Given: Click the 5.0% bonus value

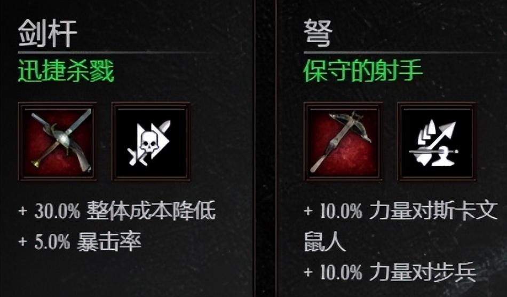Looking at the screenshot, I should click(x=52, y=241).
